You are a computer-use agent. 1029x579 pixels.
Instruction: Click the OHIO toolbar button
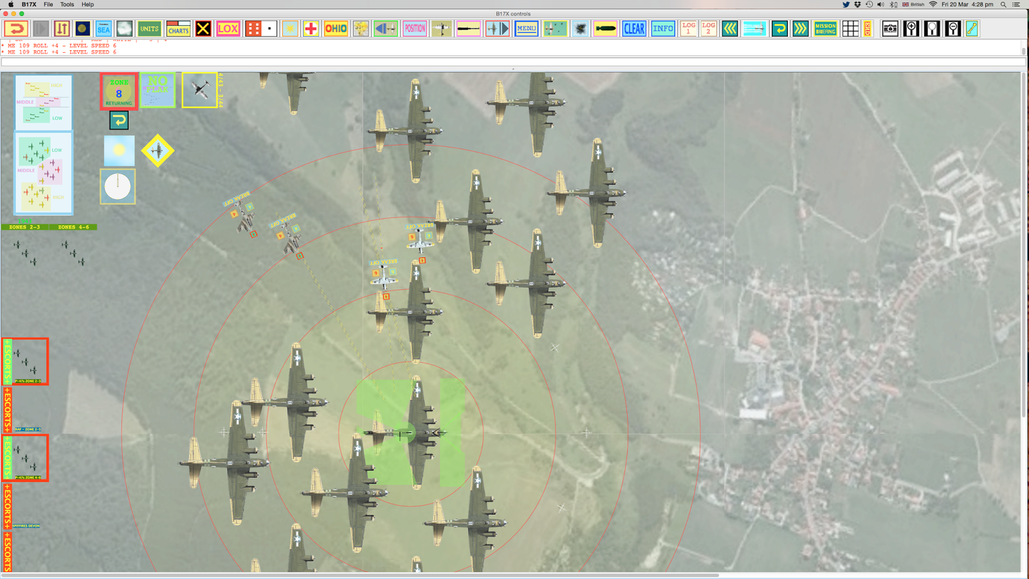pos(336,28)
